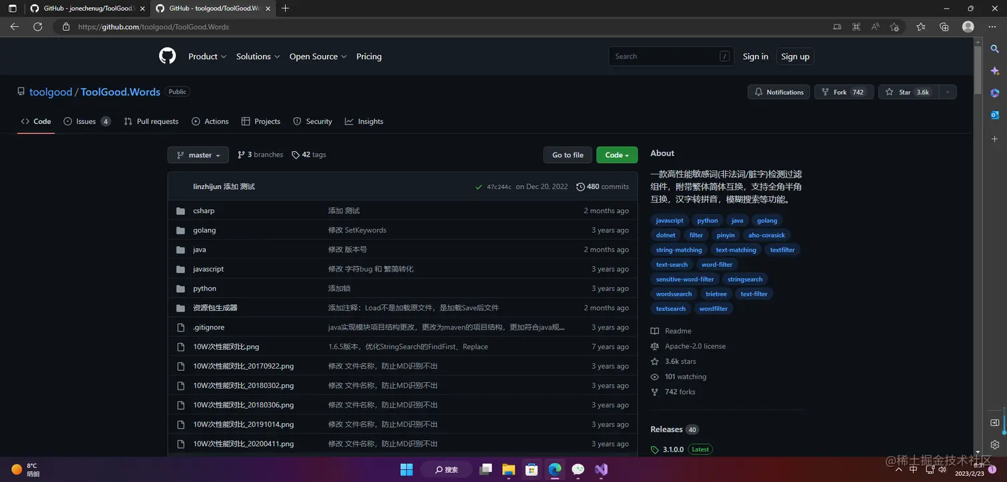The image size is (1007, 482).
Task: Click Go to file button
Action: tap(567, 155)
